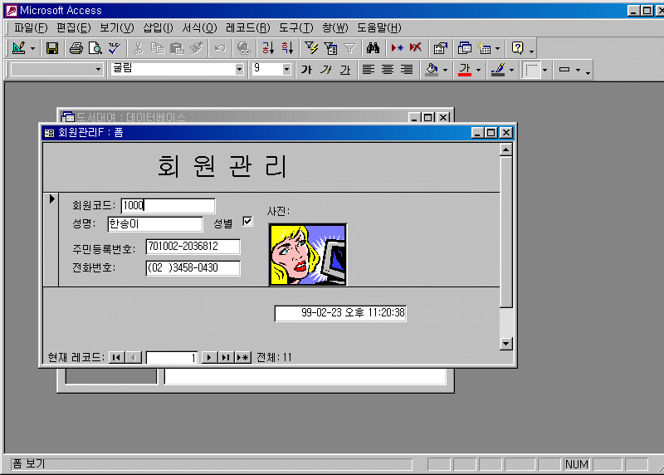Go to the next record
The image size is (664, 475).
(x=209, y=357)
